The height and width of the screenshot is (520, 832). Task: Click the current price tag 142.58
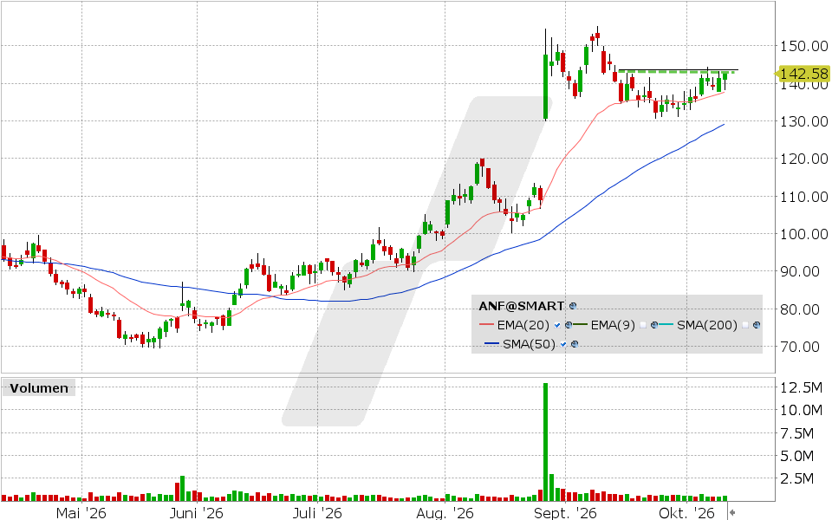click(804, 74)
